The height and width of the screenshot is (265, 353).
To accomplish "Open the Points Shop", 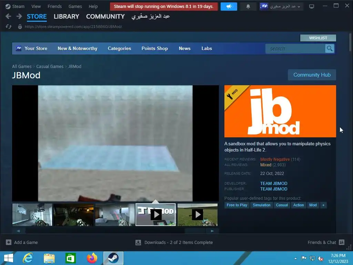I will (155, 48).
